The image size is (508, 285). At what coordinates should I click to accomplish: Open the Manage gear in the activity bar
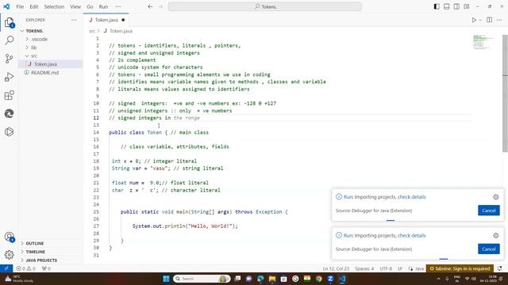[x=9, y=255]
